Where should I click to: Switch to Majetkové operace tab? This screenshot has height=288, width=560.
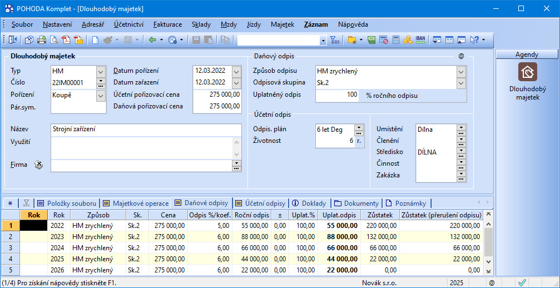click(x=135, y=203)
